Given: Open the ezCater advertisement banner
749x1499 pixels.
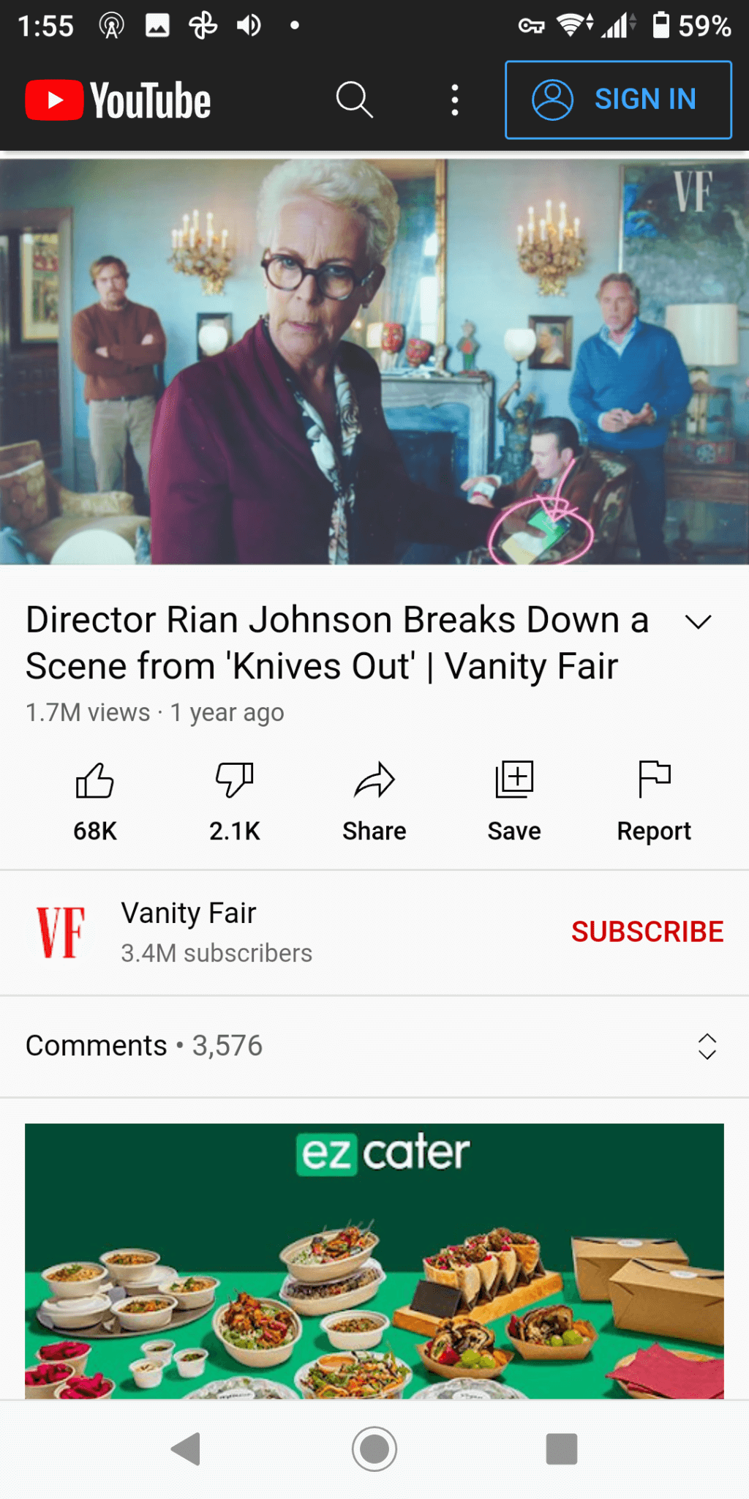Looking at the screenshot, I should [x=374, y=1261].
